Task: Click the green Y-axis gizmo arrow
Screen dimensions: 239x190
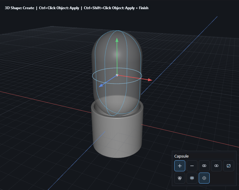Action: [x=117, y=40]
